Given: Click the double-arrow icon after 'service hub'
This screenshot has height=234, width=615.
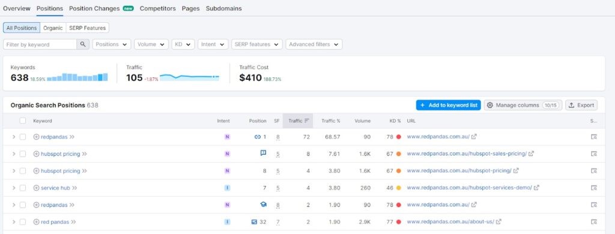Looking at the screenshot, I should (74, 188).
